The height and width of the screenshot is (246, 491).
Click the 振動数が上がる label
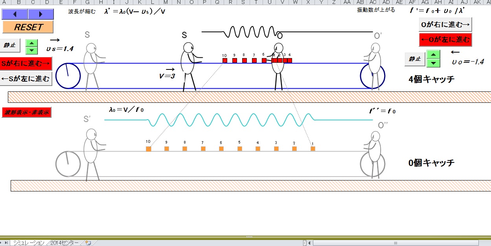(377, 10)
